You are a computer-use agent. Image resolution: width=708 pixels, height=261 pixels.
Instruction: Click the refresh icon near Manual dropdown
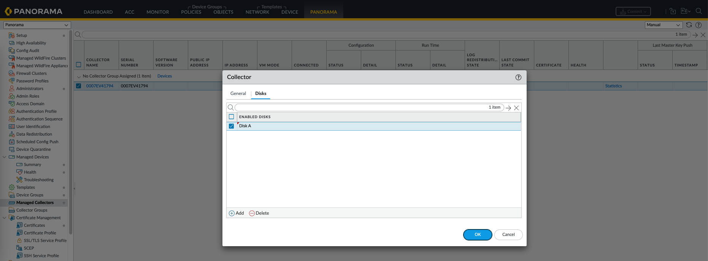(x=689, y=25)
